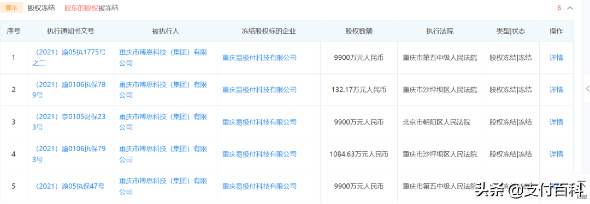Expand the side panel arrow handle
590x204 pixels.
(587, 89)
